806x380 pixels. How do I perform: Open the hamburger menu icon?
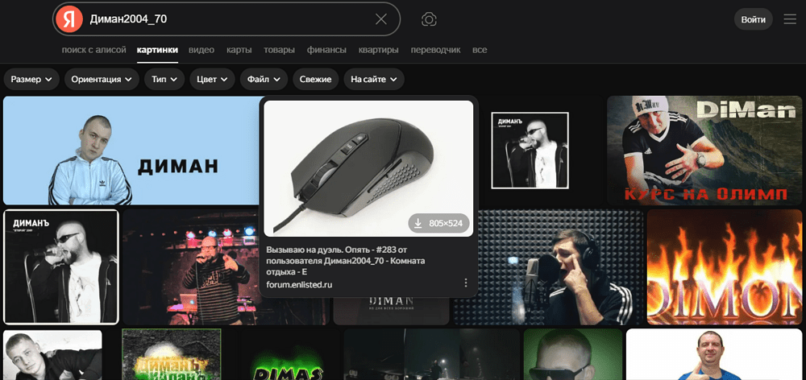pyautogui.click(x=790, y=19)
